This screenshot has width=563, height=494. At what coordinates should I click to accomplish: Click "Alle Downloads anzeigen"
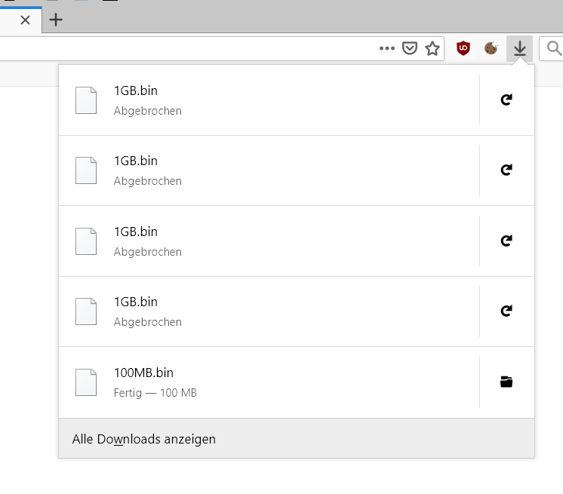coord(144,439)
